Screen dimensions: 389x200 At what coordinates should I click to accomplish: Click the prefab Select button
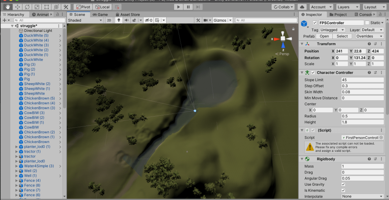pyautogui.click(x=342, y=36)
